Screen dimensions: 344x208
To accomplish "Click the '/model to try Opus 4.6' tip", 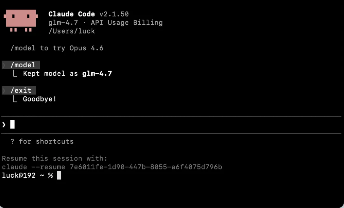I will pos(57,48).
